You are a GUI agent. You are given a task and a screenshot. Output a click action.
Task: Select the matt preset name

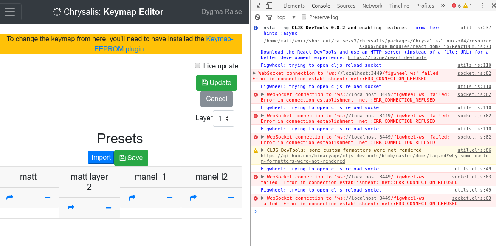click(x=28, y=177)
